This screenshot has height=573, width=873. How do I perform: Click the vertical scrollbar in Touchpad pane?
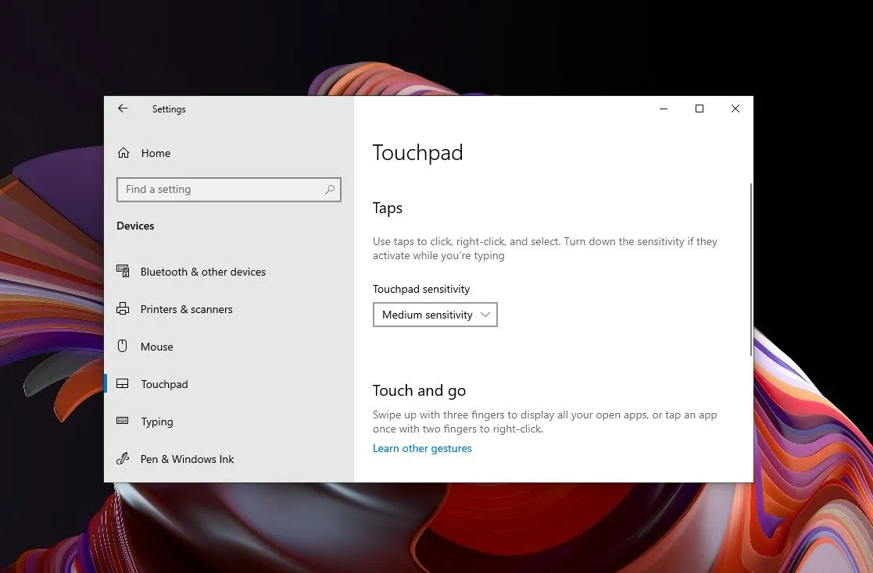[x=750, y=269]
